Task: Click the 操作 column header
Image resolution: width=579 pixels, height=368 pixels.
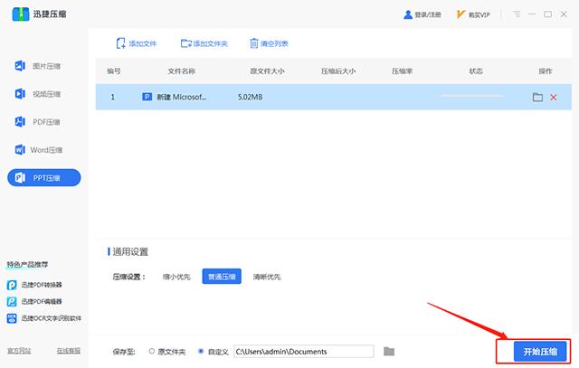Action: tap(546, 71)
